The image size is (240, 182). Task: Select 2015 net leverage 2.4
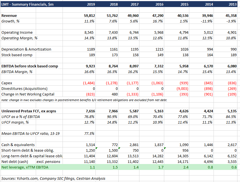click(x=186, y=167)
